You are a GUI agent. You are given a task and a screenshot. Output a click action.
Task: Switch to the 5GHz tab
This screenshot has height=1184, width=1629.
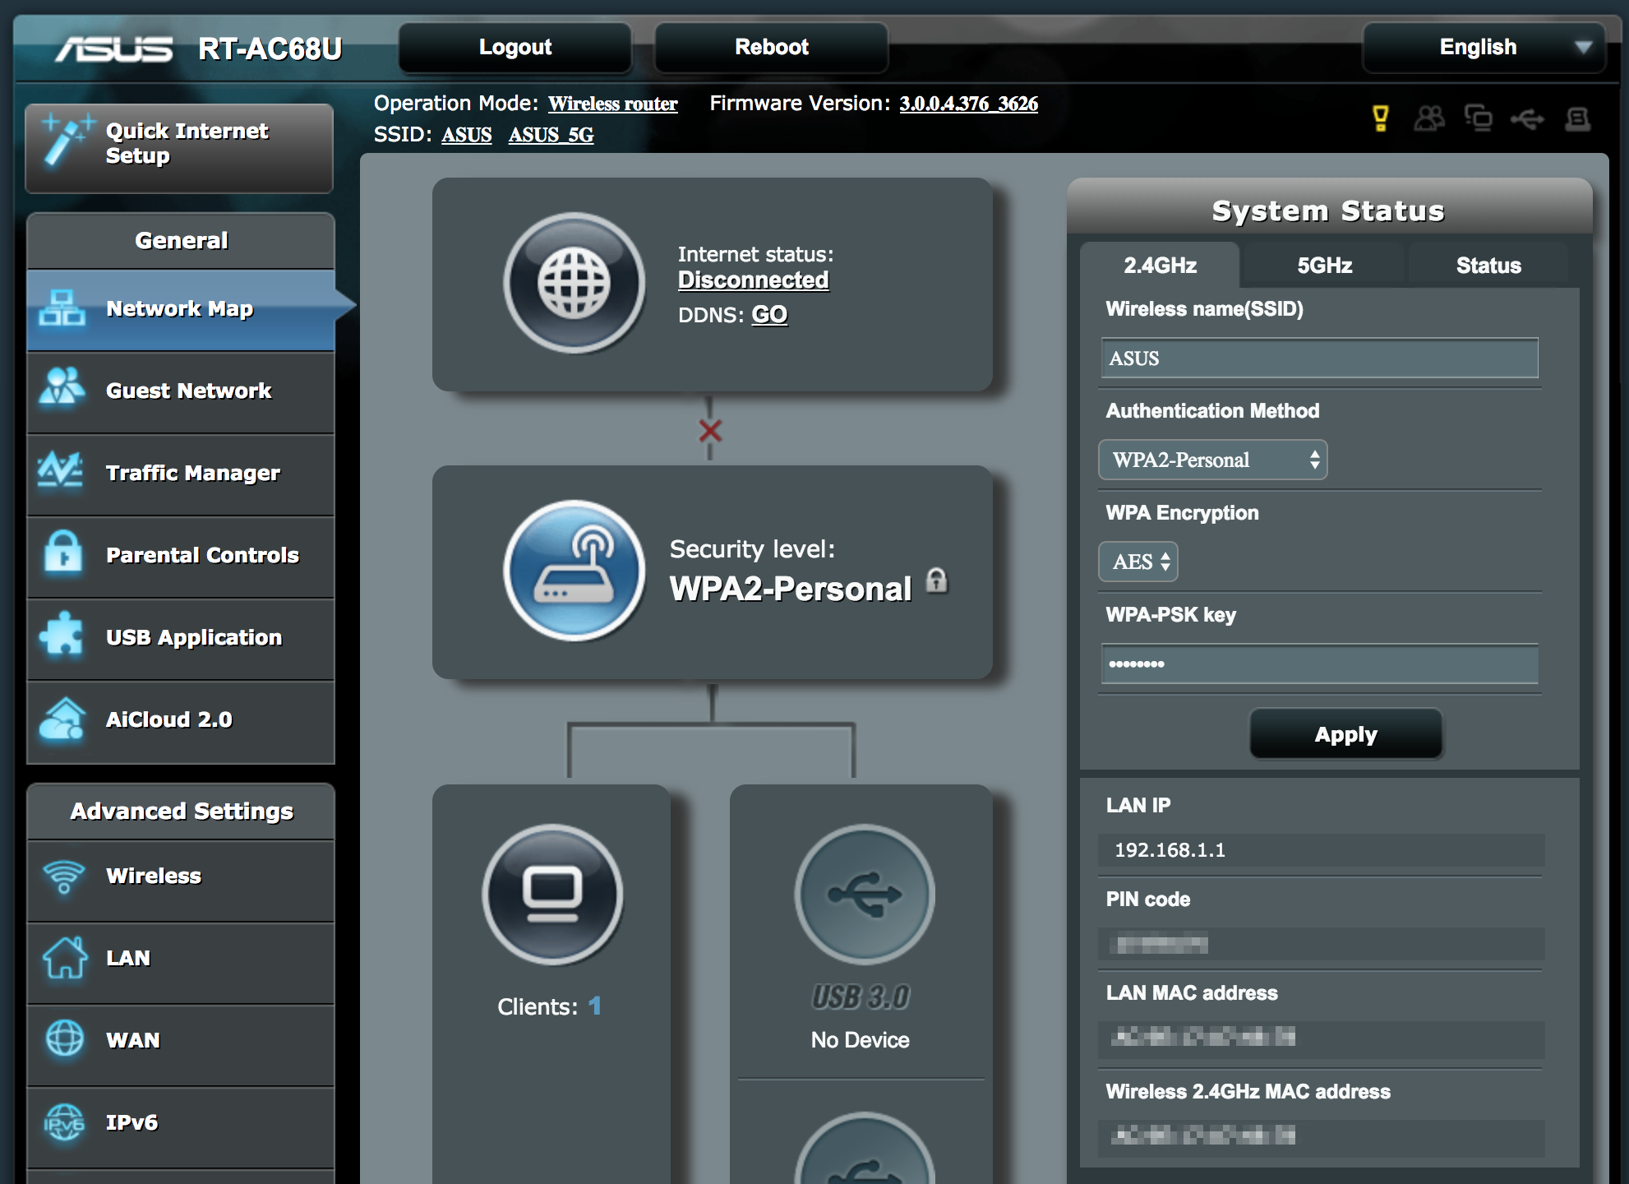[1324, 266]
